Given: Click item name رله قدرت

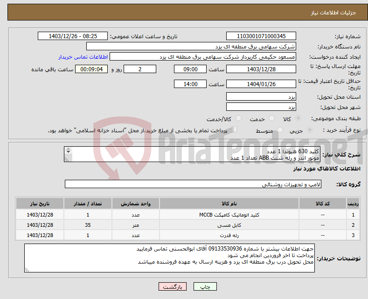Looking at the screenshot, I should tap(229, 235).
